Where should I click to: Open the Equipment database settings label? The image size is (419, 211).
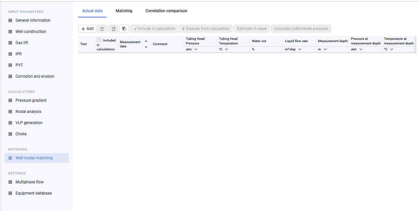34,193
